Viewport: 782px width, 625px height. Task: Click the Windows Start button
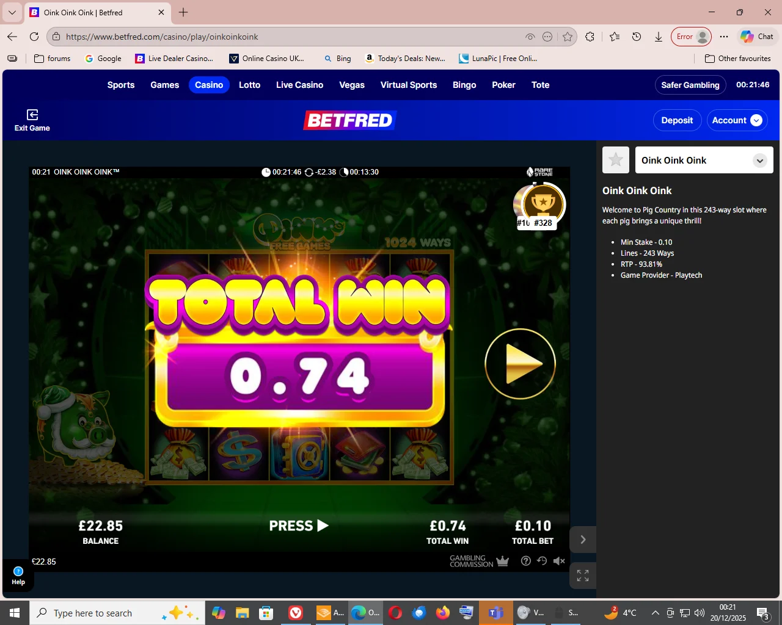pyautogui.click(x=15, y=613)
